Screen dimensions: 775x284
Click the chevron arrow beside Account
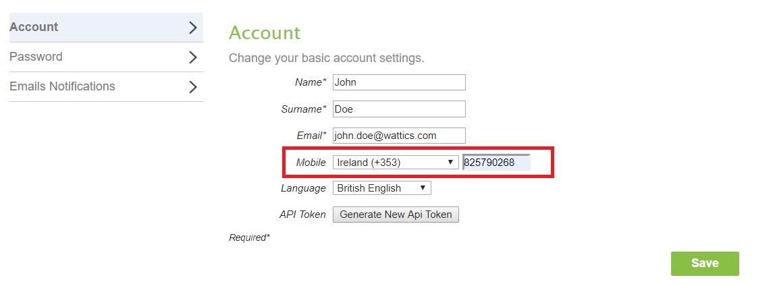click(193, 28)
